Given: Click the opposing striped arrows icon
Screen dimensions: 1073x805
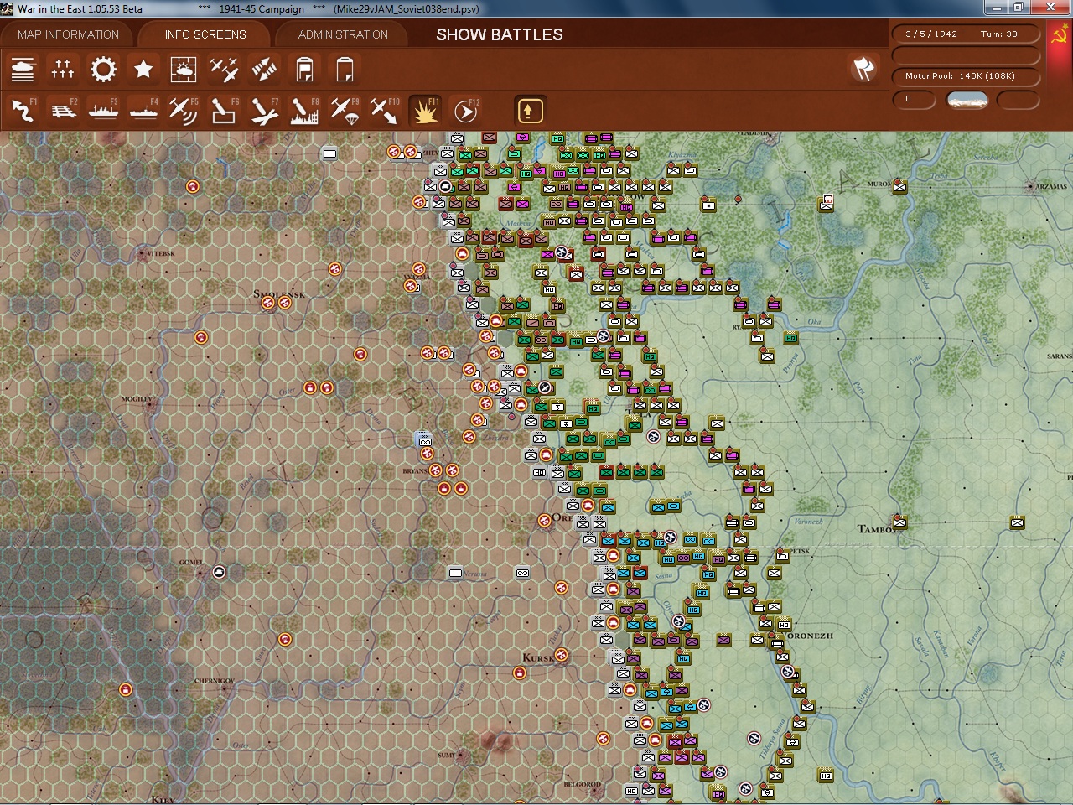Looking at the screenshot, I should (264, 69).
